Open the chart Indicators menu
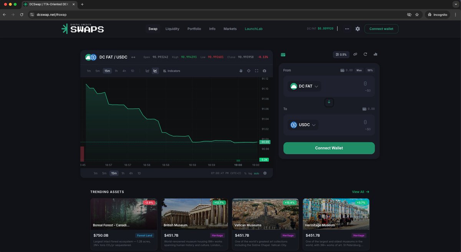461x252 pixels. tap(172, 71)
